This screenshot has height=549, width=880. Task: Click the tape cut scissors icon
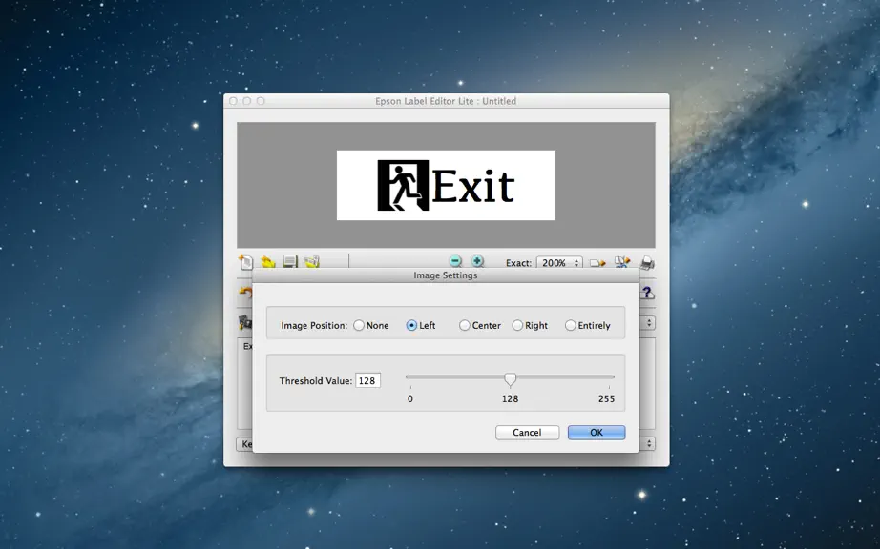pyautogui.click(x=622, y=261)
